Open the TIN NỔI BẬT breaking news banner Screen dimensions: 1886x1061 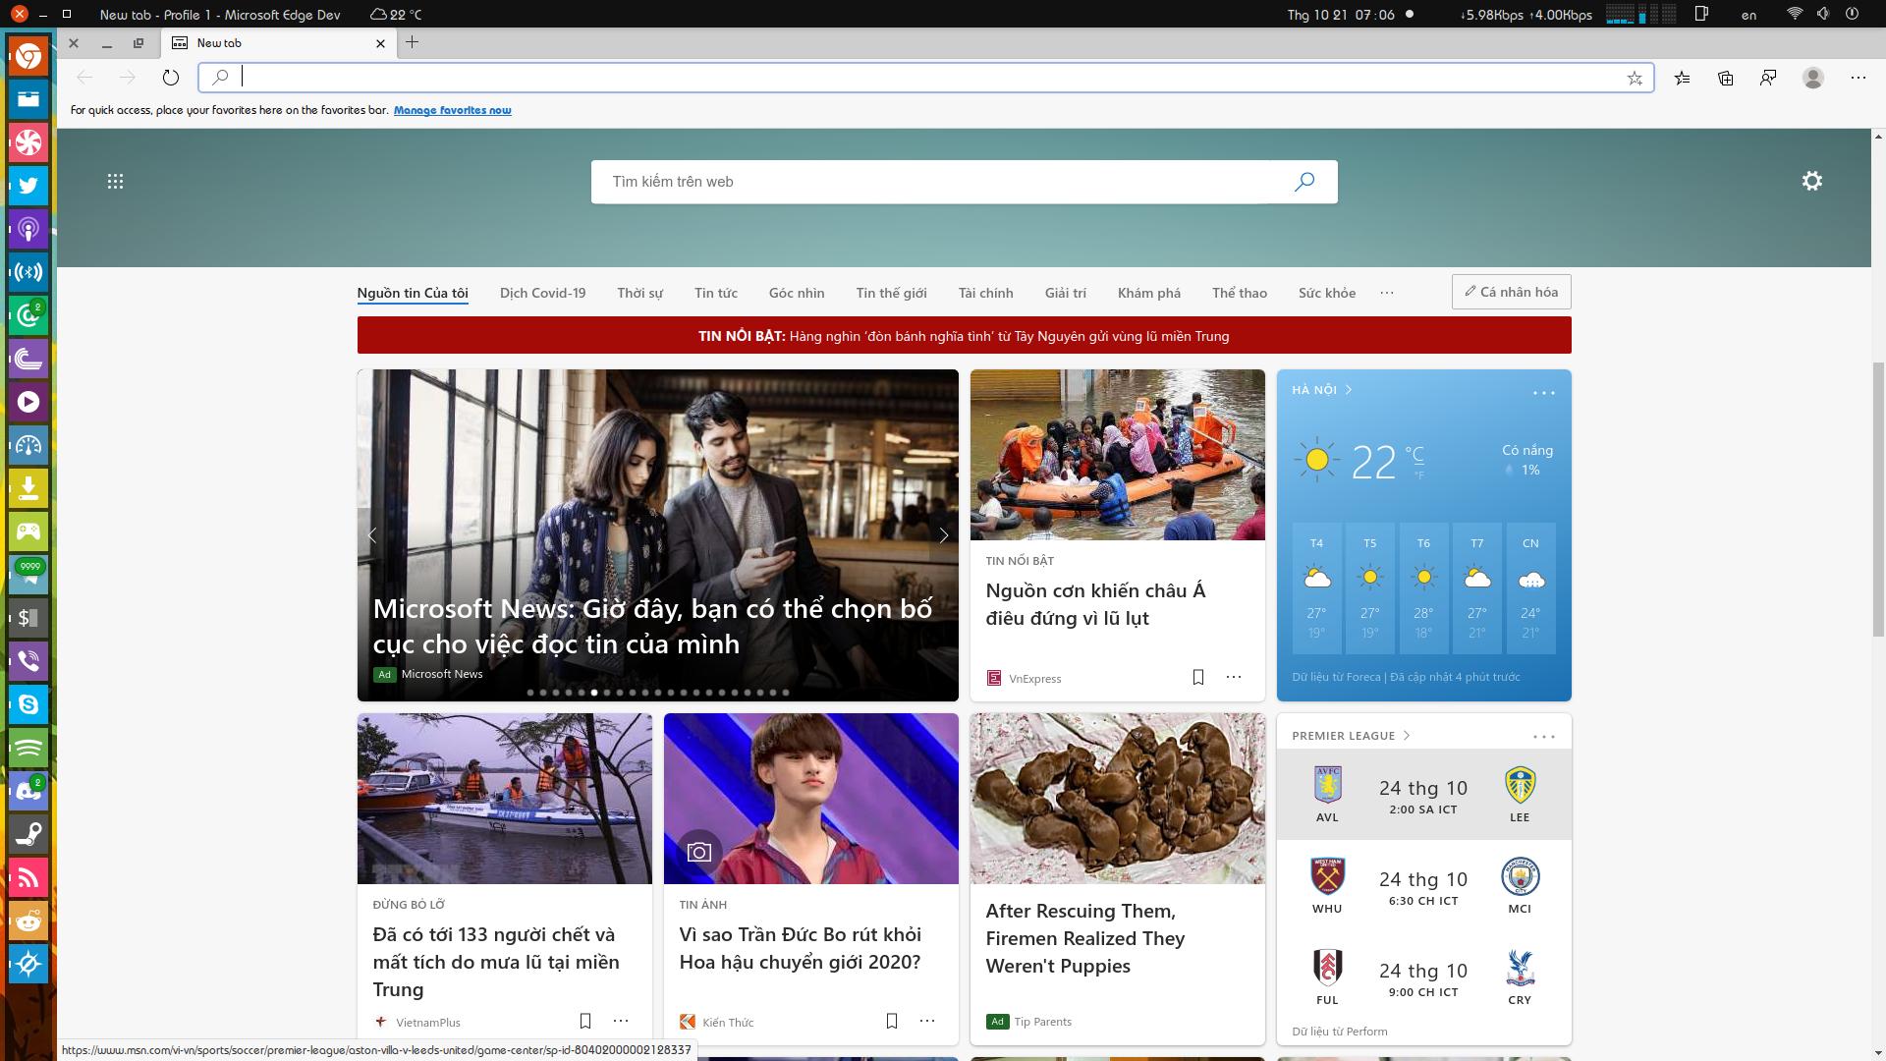pos(964,336)
